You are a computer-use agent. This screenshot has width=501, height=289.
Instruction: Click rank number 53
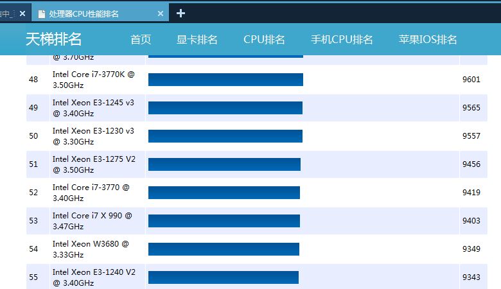[33, 221]
